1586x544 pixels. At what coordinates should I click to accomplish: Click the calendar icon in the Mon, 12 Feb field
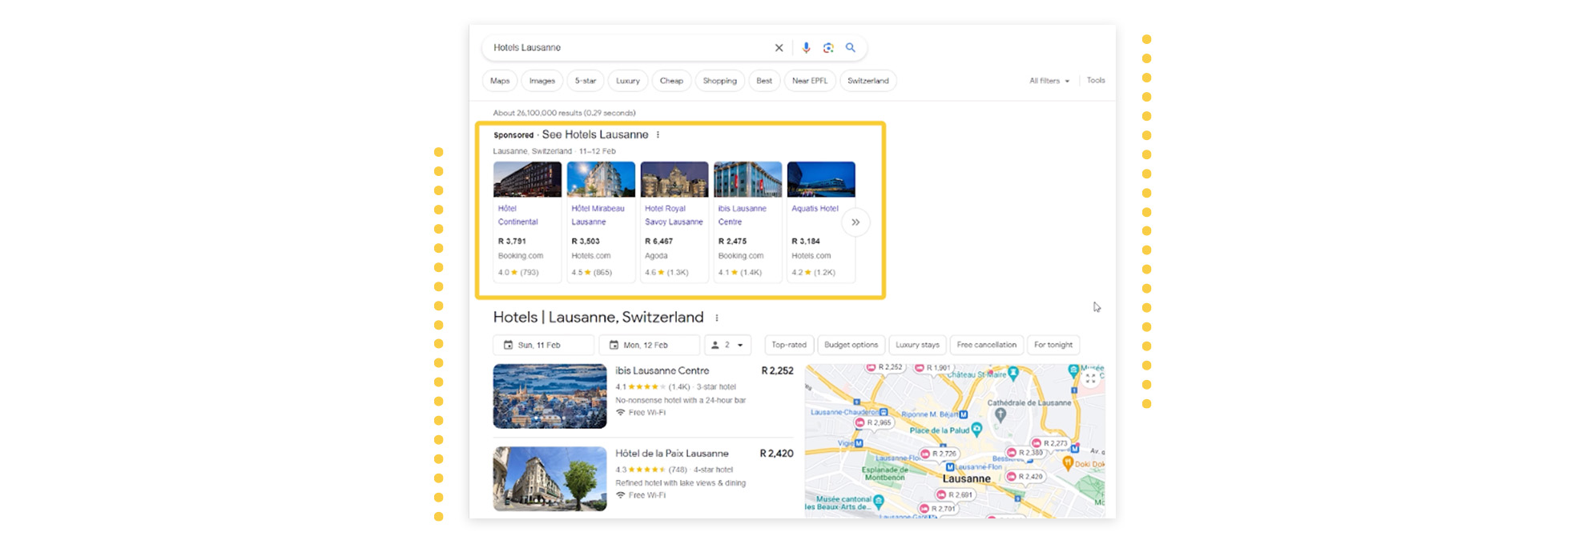tap(614, 345)
